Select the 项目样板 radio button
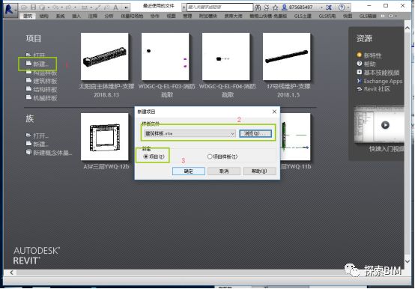The height and width of the screenshot is (289, 415). [222, 156]
